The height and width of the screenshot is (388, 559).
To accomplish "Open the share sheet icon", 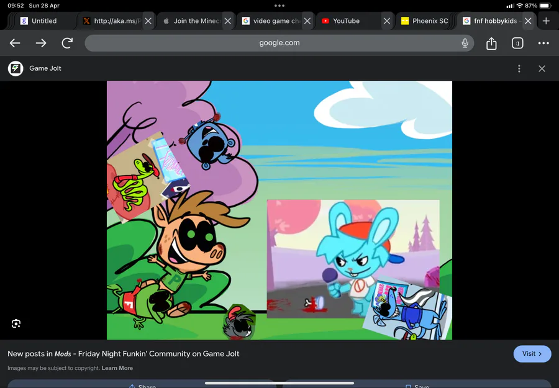I will point(491,43).
